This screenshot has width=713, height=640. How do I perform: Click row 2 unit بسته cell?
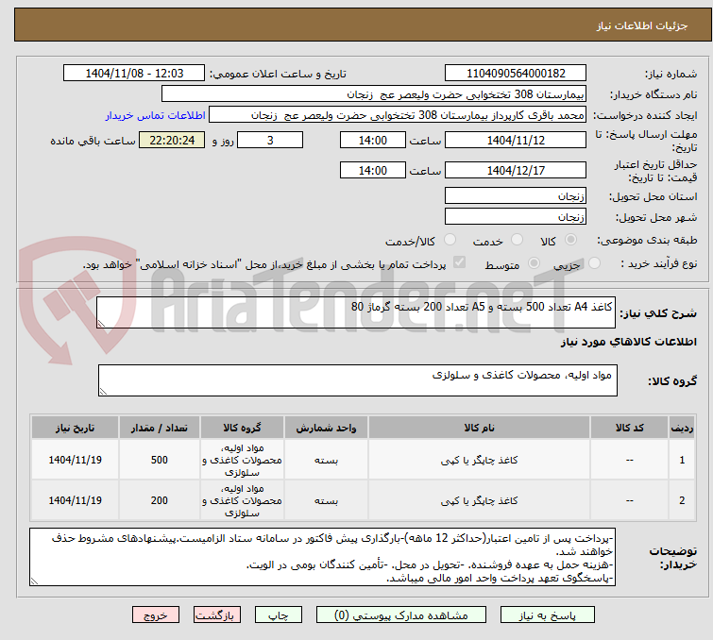326,500
